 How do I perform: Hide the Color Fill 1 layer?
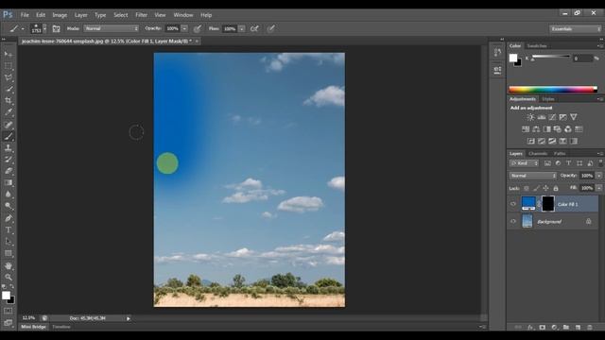pos(513,204)
